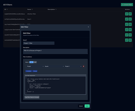135x111 pixels.
Task: Open the Equals operator dropdown
Action: point(54,66)
